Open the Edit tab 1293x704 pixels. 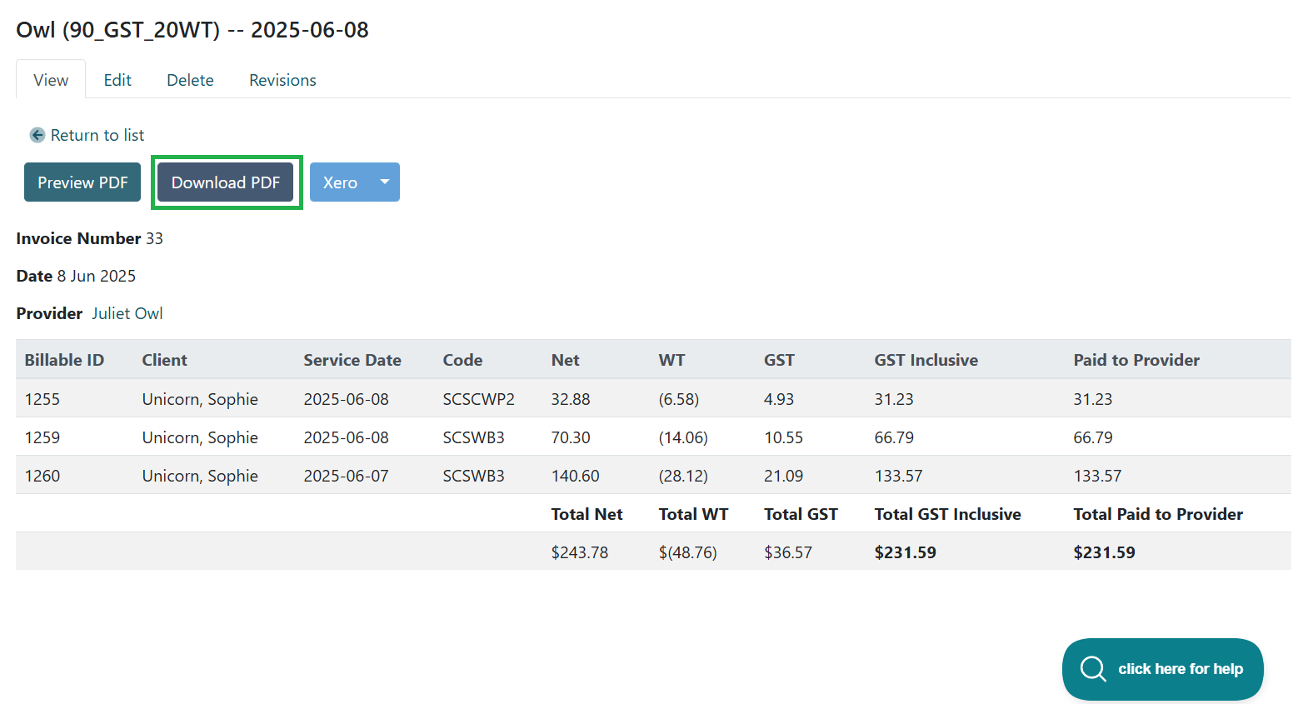[x=117, y=80]
